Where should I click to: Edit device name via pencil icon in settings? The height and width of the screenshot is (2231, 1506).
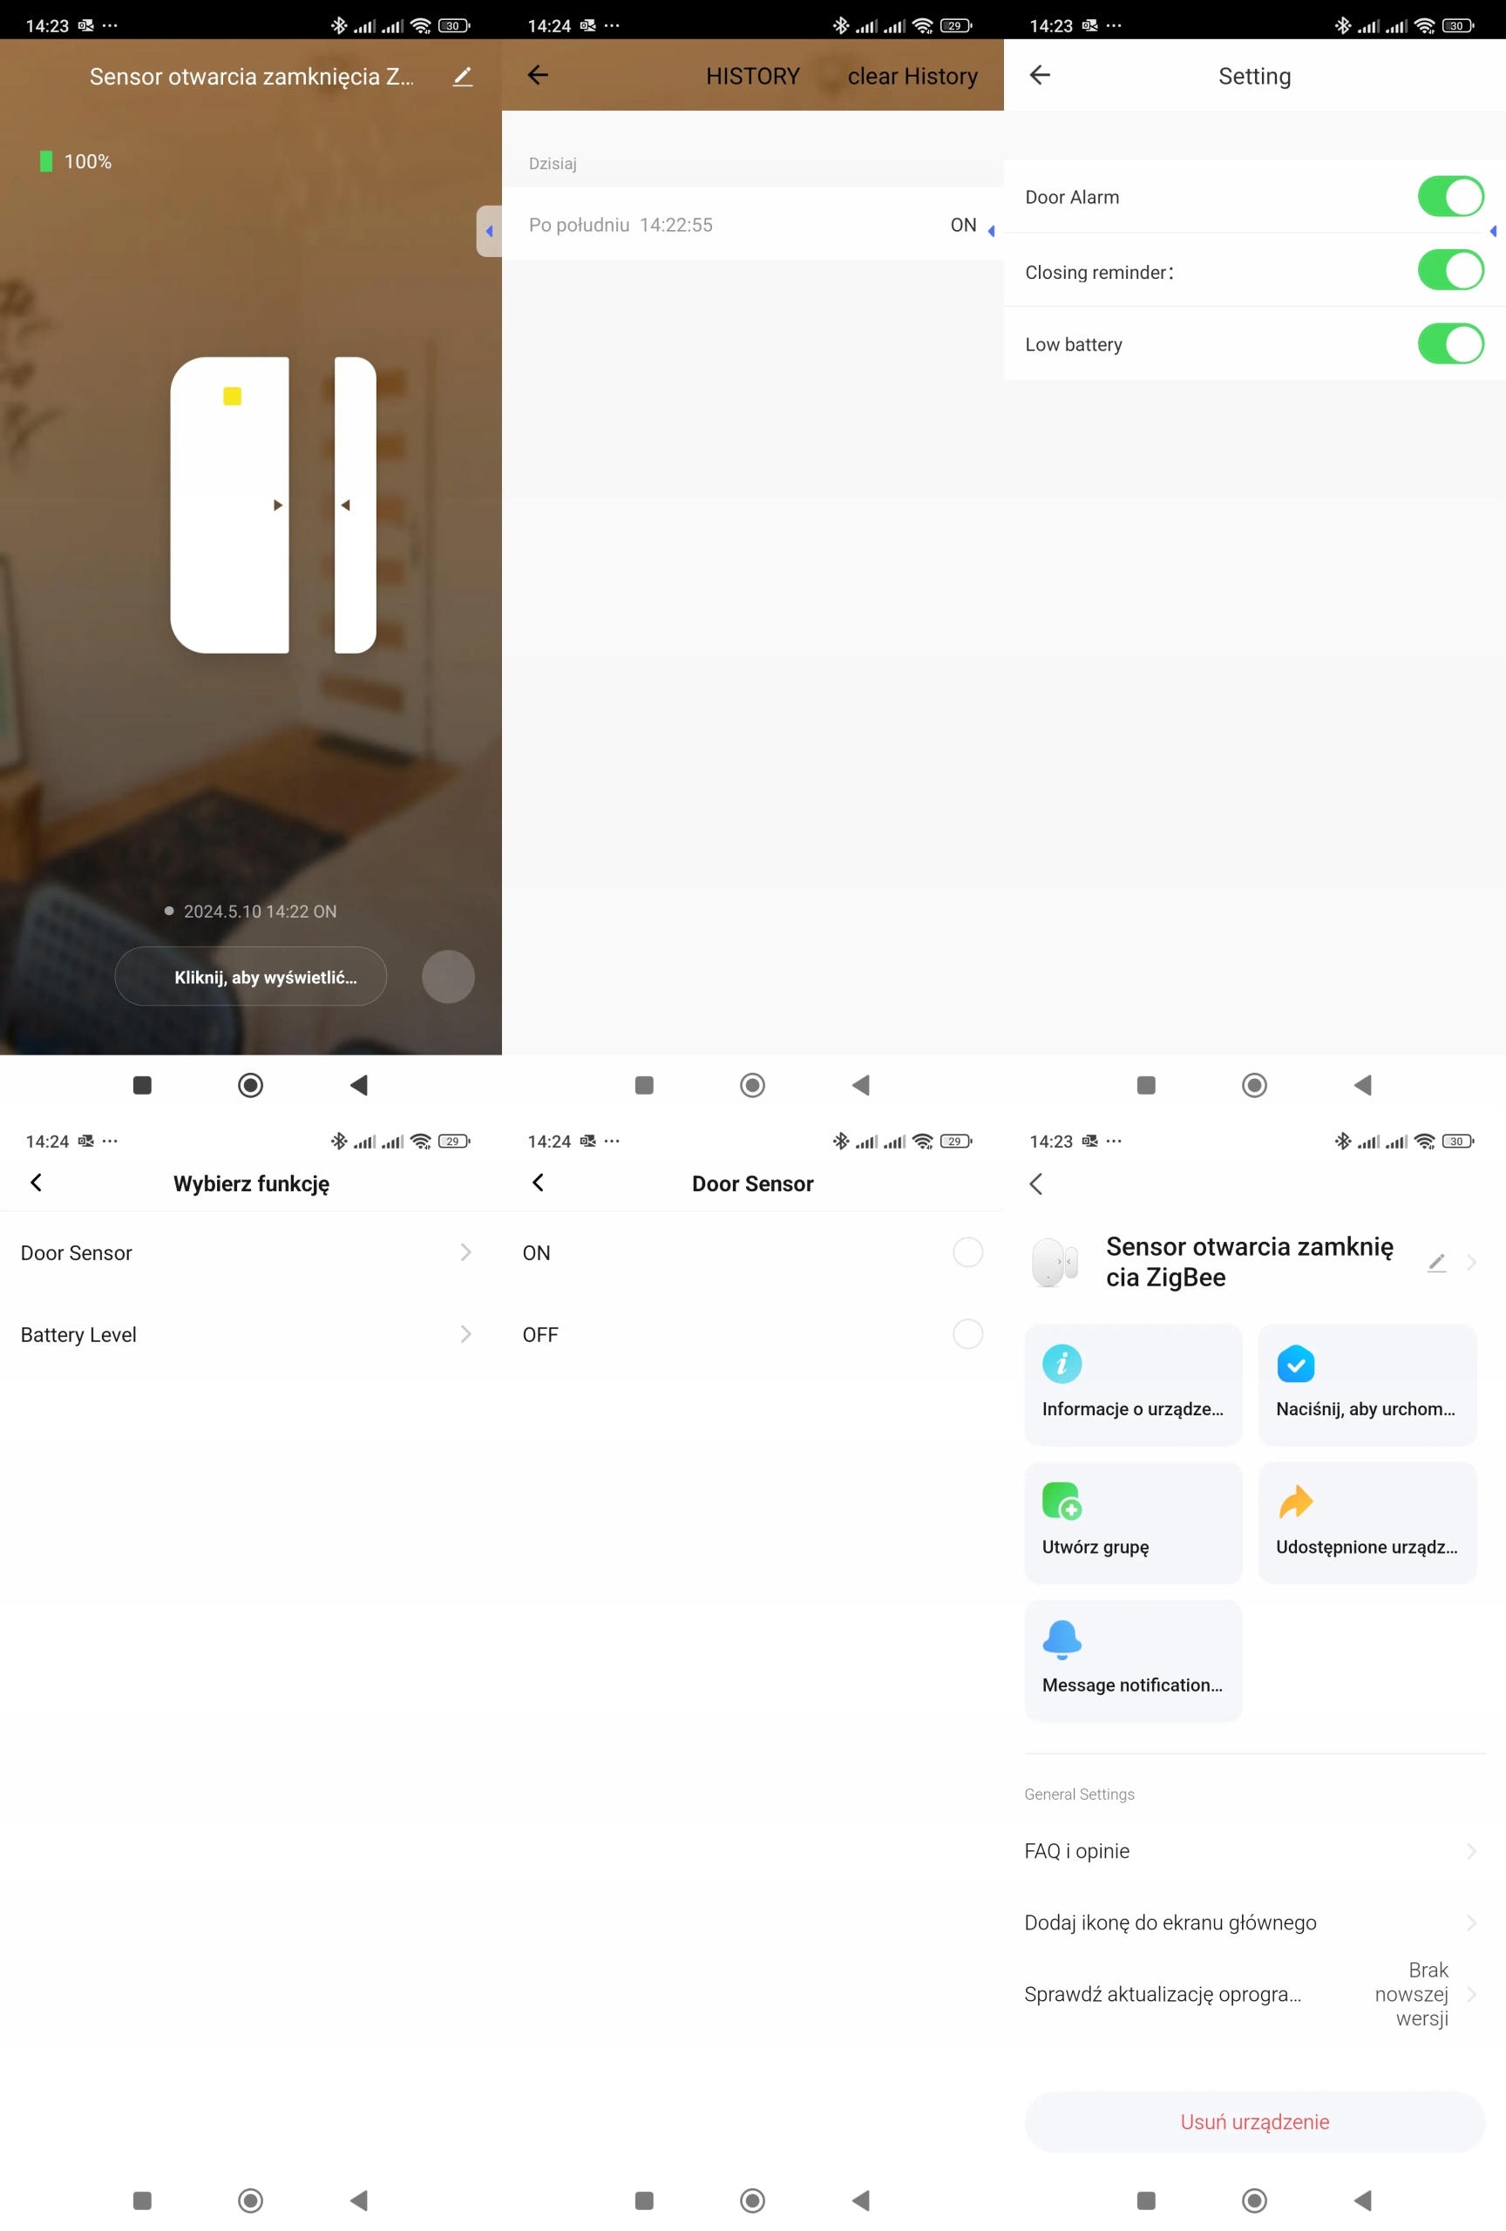[x=1437, y=1263]
